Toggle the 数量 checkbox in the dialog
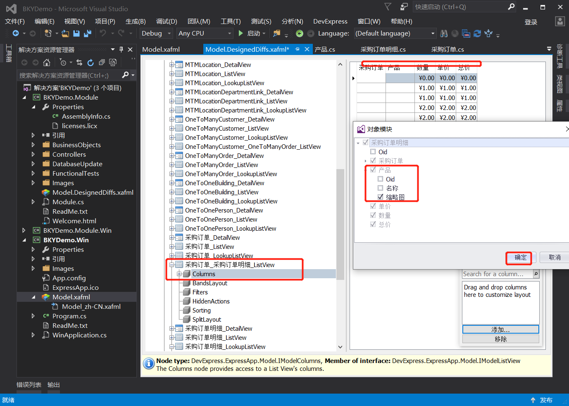The width and height of the screenshot is (569, 406). [x=373, y=215]
